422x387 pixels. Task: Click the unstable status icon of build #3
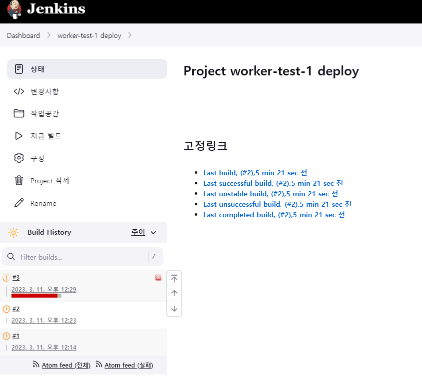[6, 278]
